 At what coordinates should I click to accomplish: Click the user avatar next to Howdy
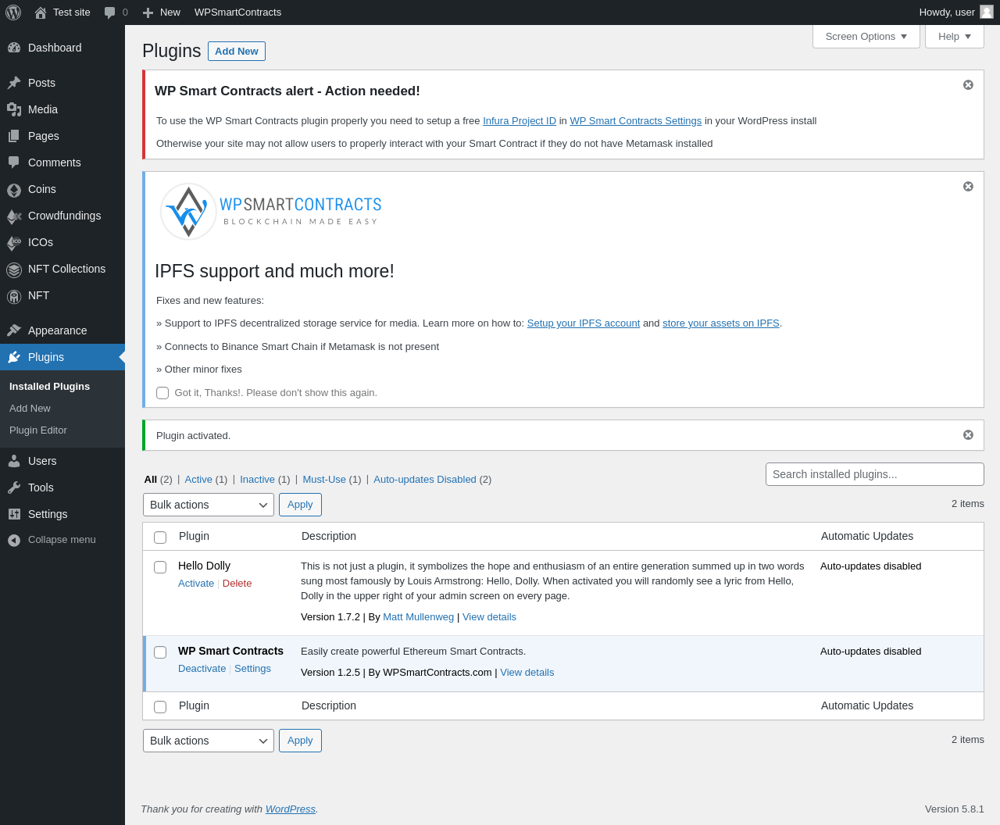[987, 12]
